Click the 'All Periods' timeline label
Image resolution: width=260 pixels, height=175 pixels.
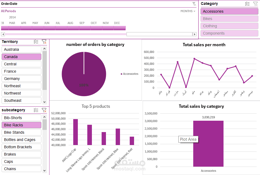8,11
